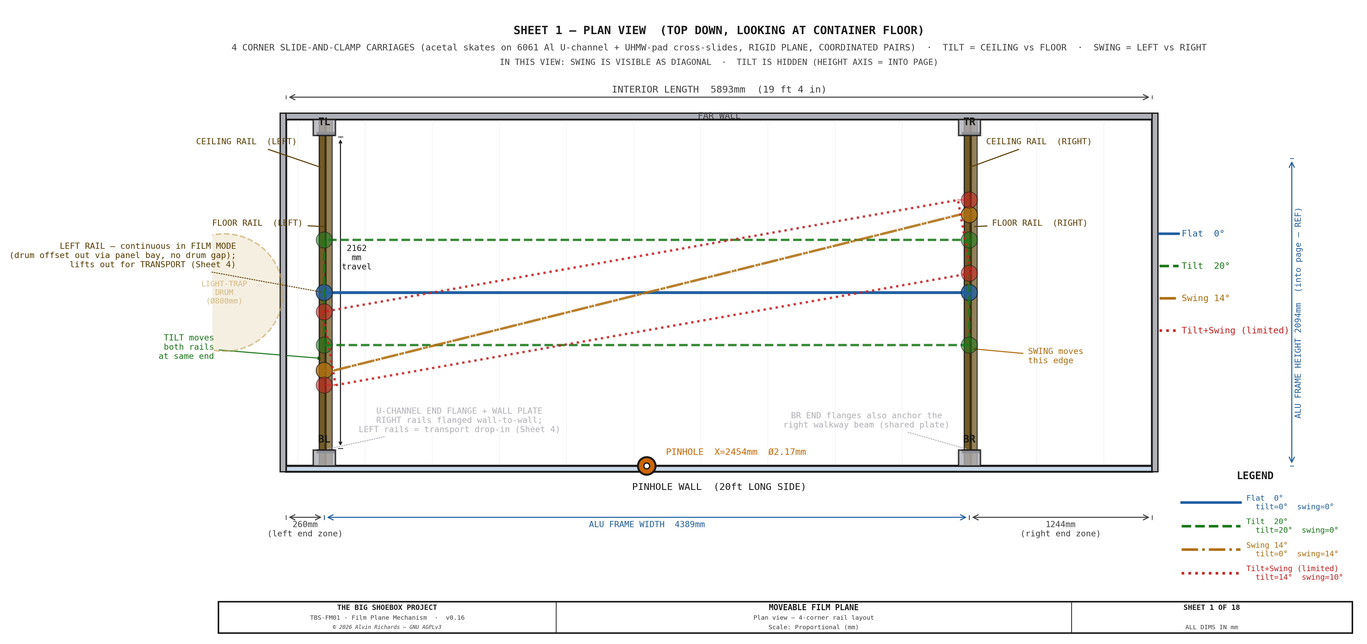Screen dimensions: 1367x644
Task: Click the blue Flat carriage circle on the left rail
Action: [324, 292]
